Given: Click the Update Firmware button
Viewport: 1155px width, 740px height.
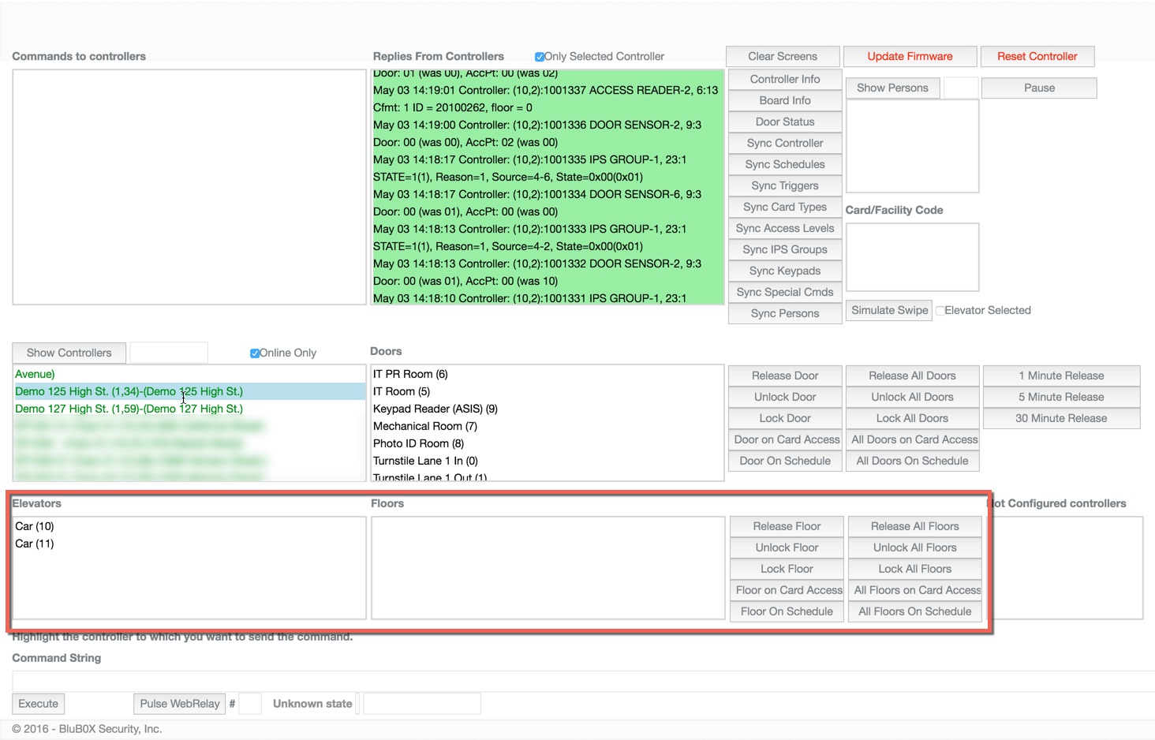Looking at the screenshot, I should pyautogui.click(x=910, y=57).
